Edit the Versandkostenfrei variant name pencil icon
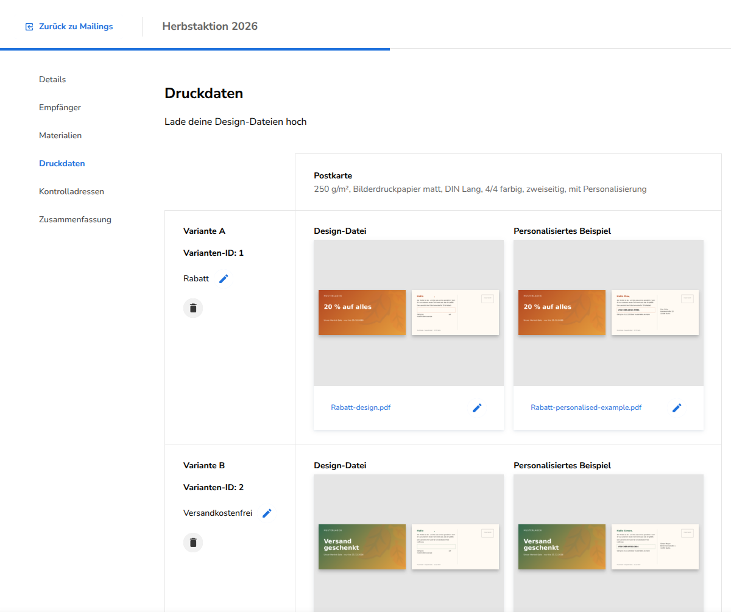Screen dimensions: 731x612 [x=267, y=513]
